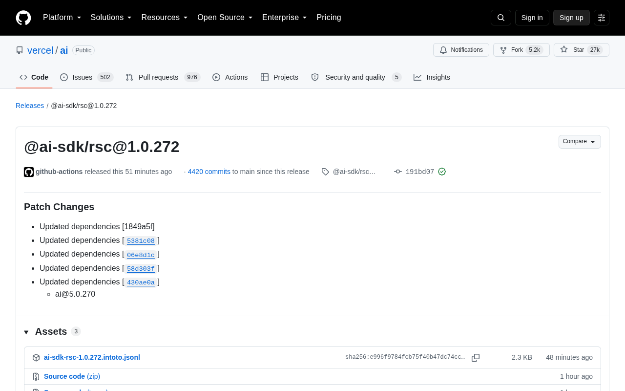This screenshot has width=625, height=391.
Task: Open the Pull requests tab
Action: point(163,77)
